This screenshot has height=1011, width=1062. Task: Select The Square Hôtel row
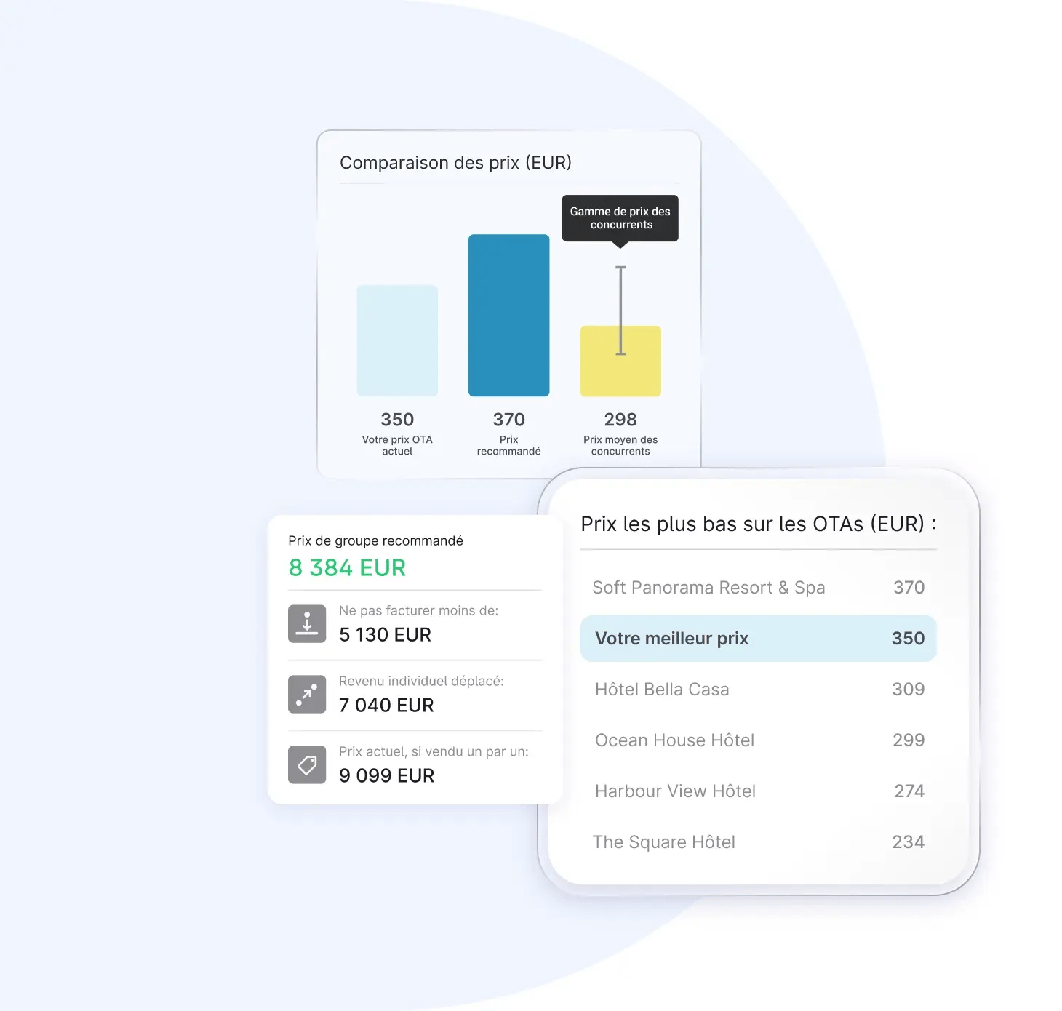click(x=758, y=842)
